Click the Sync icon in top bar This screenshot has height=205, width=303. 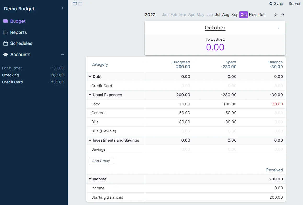271,4
